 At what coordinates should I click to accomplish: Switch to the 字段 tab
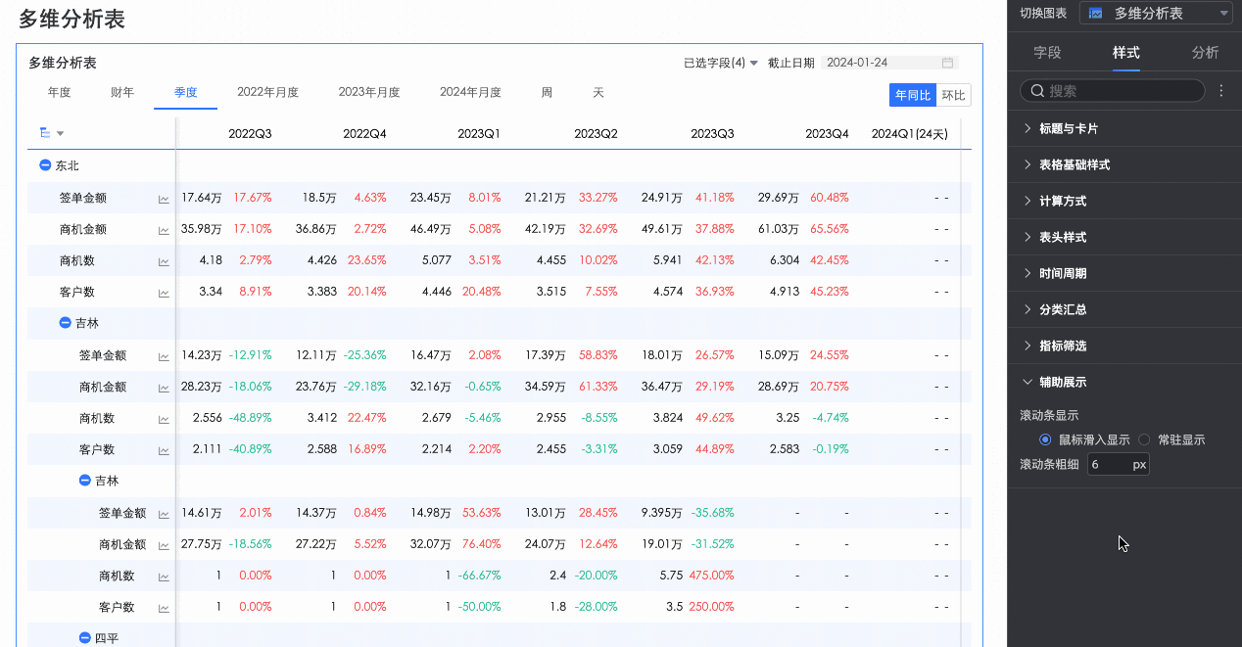(1047, 53)
